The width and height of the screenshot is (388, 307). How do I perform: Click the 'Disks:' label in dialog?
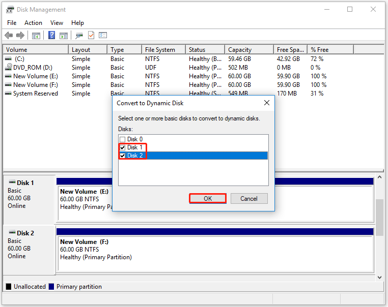pos(125,129)
